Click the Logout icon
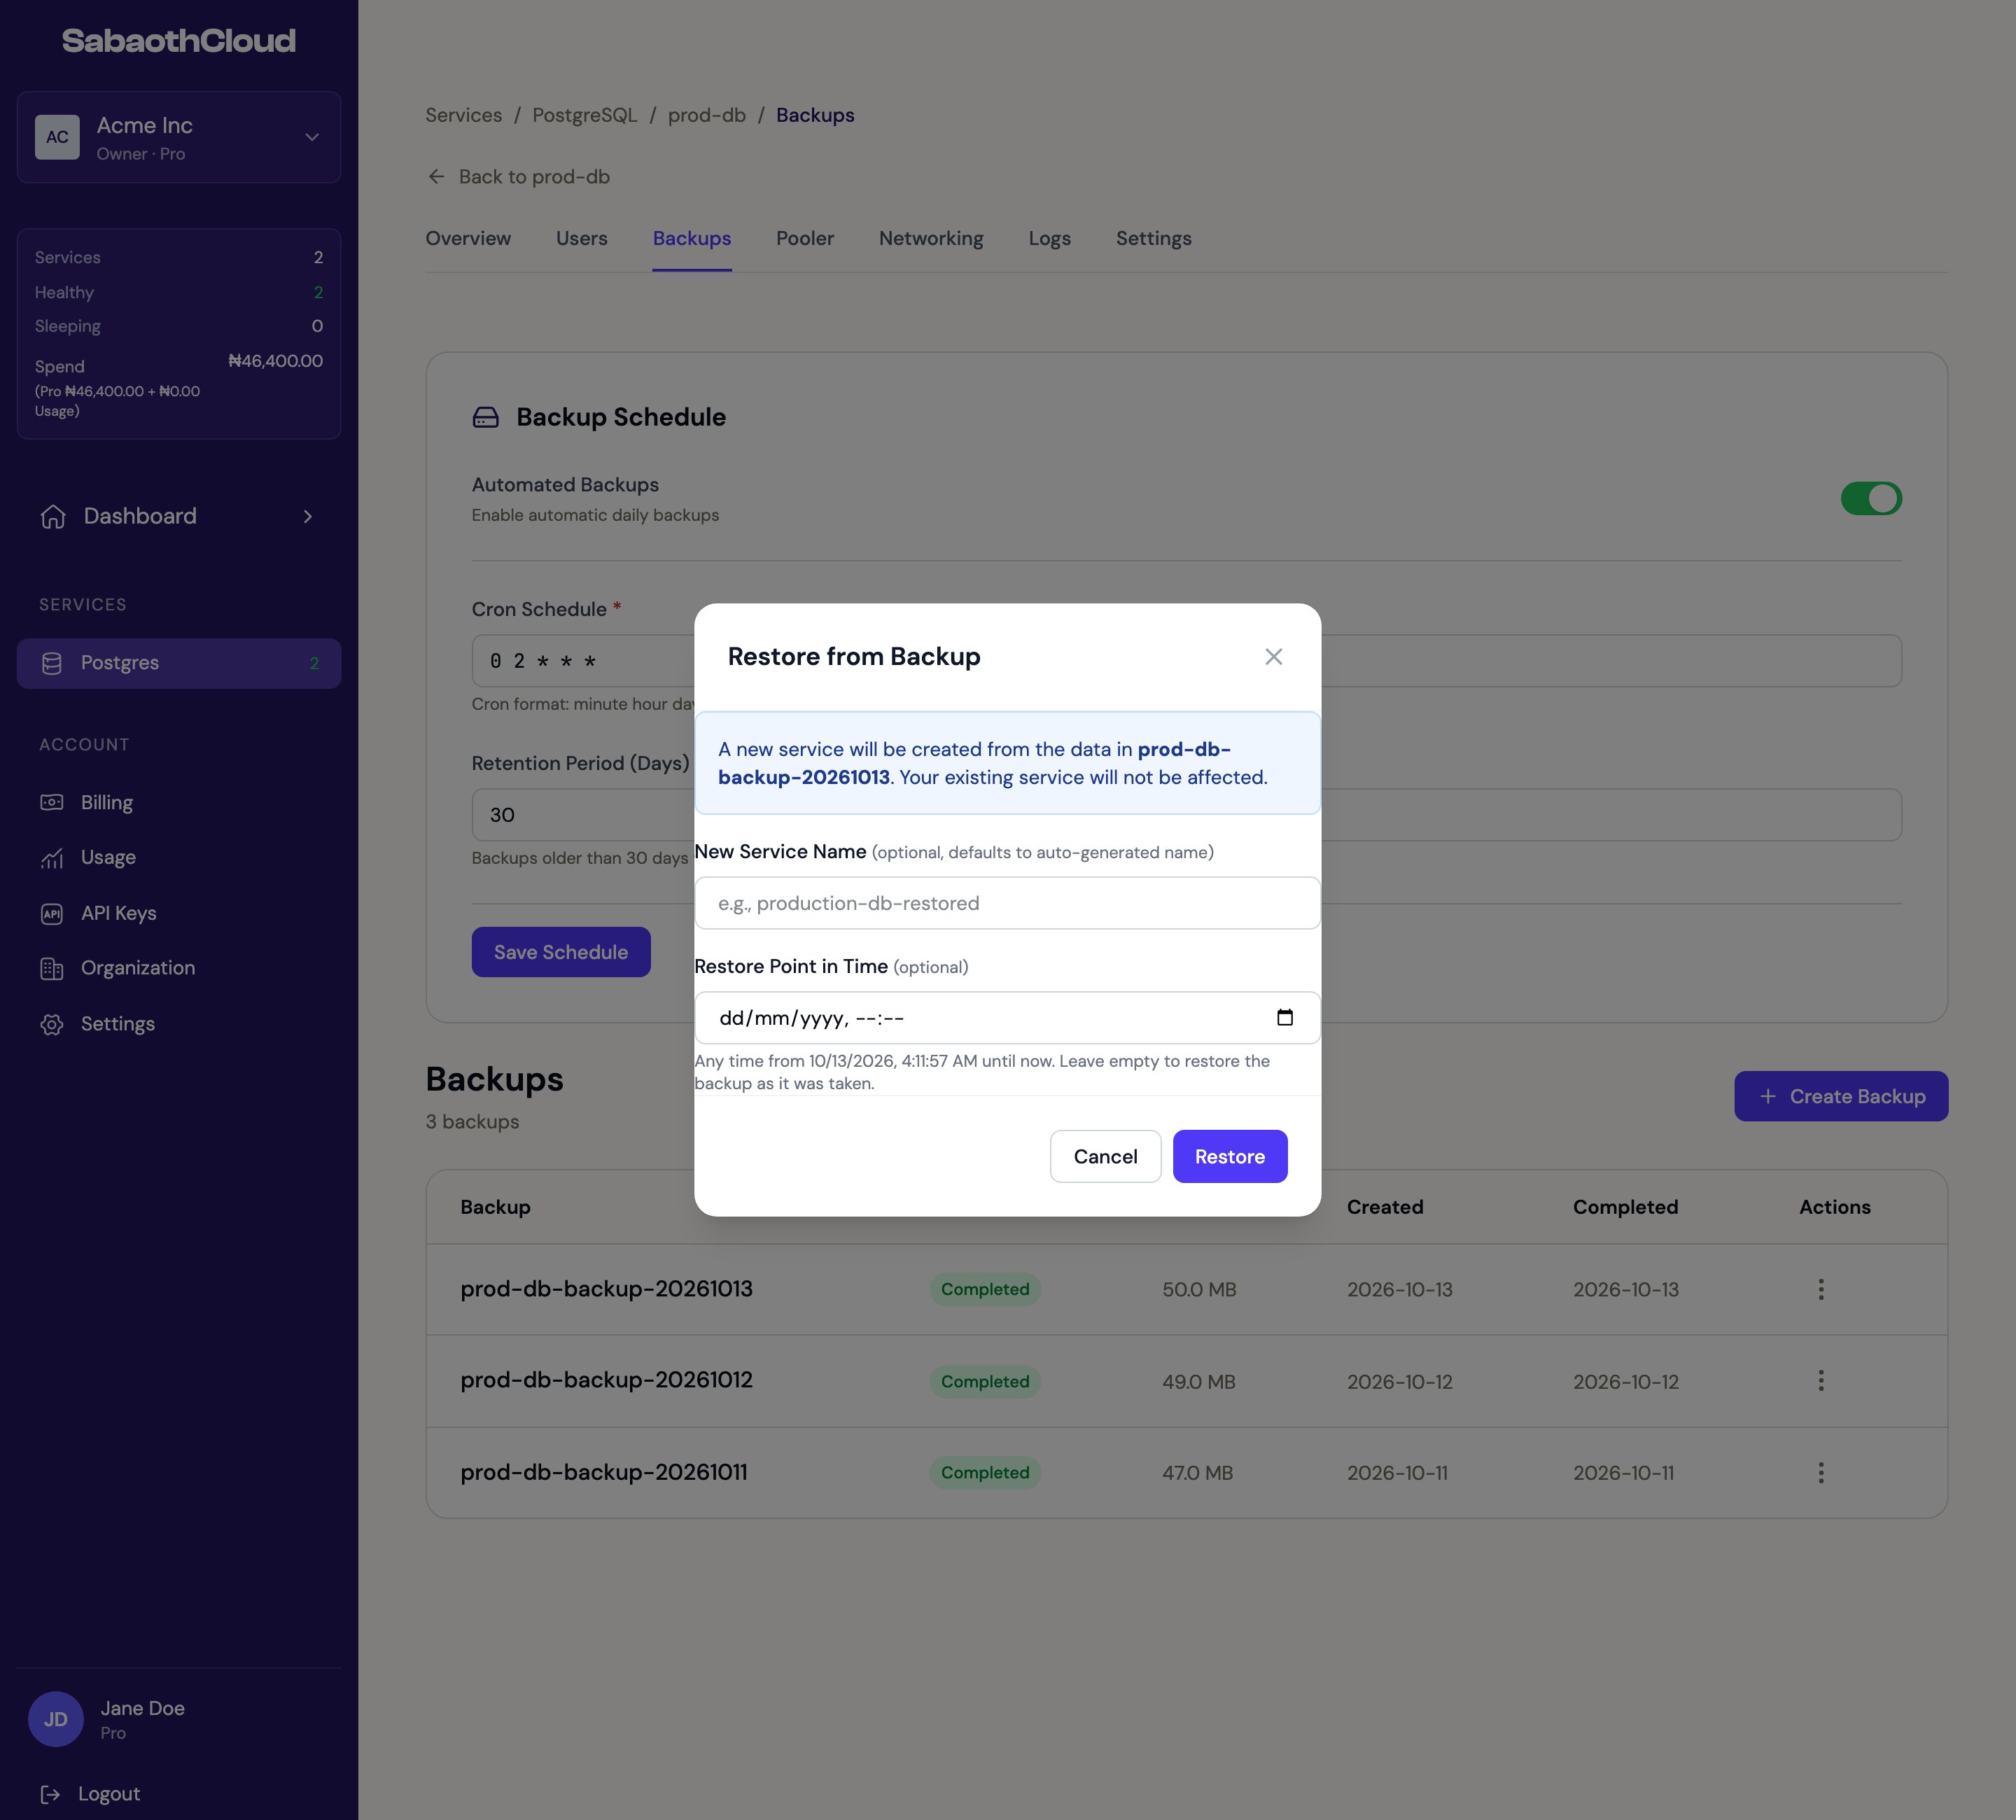 pyautogui.click(x=50, y=1794)
